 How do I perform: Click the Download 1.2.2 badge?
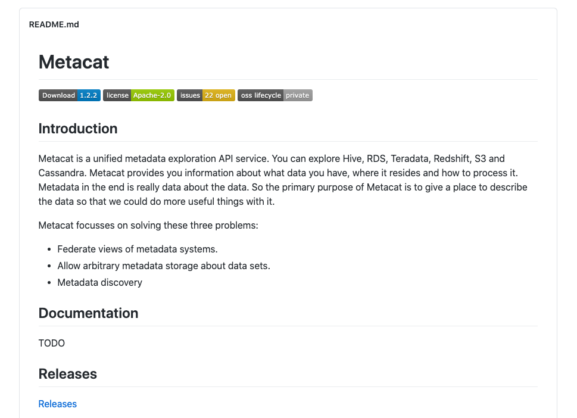click(70, 95)
